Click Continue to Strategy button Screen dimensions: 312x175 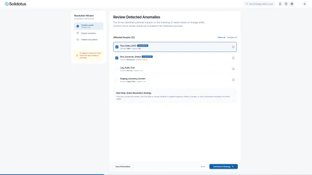223,166
